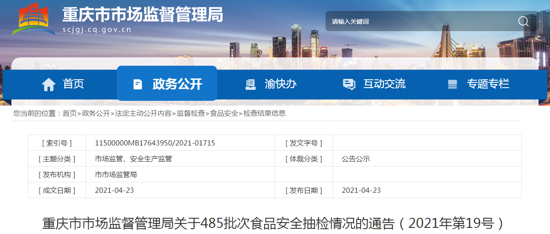Click the 市市场监管局 publisher value

tap(116, 174)
